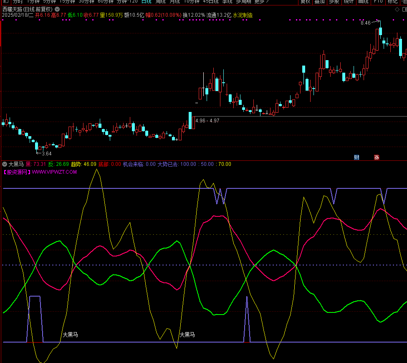Click the 8.46 high price label
407x363 pixels.
366,23
